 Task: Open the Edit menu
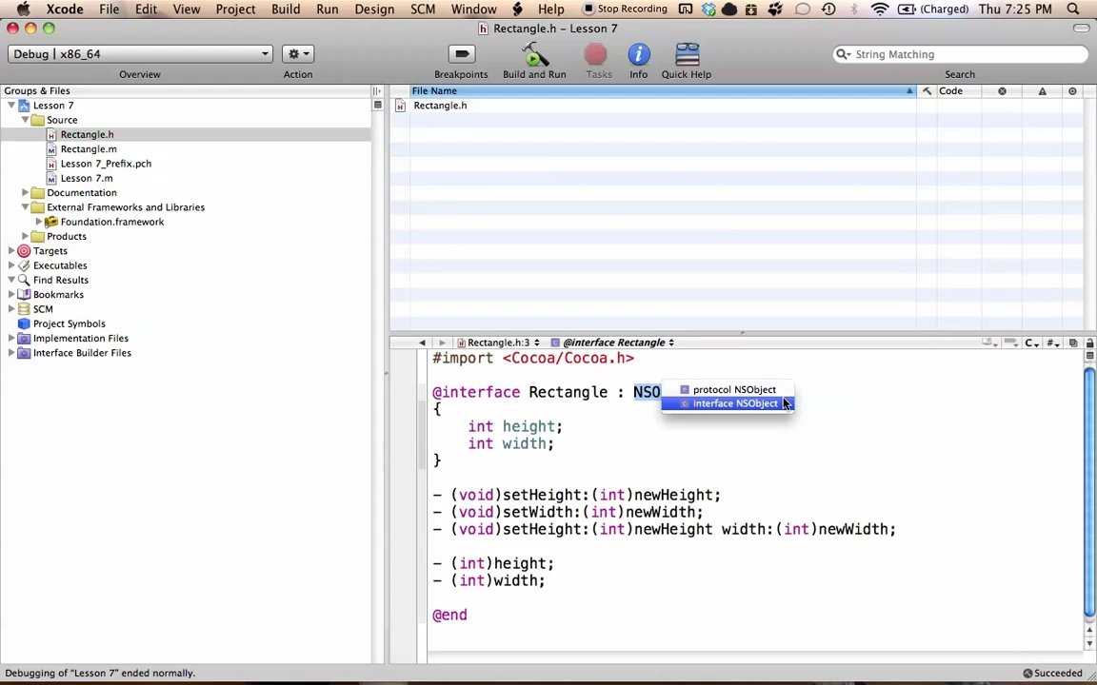146,10
